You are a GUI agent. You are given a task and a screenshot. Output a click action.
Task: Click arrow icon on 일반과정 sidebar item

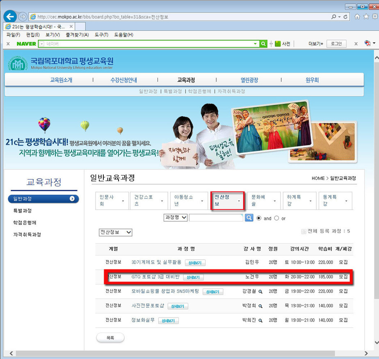(x=72, y=199)
